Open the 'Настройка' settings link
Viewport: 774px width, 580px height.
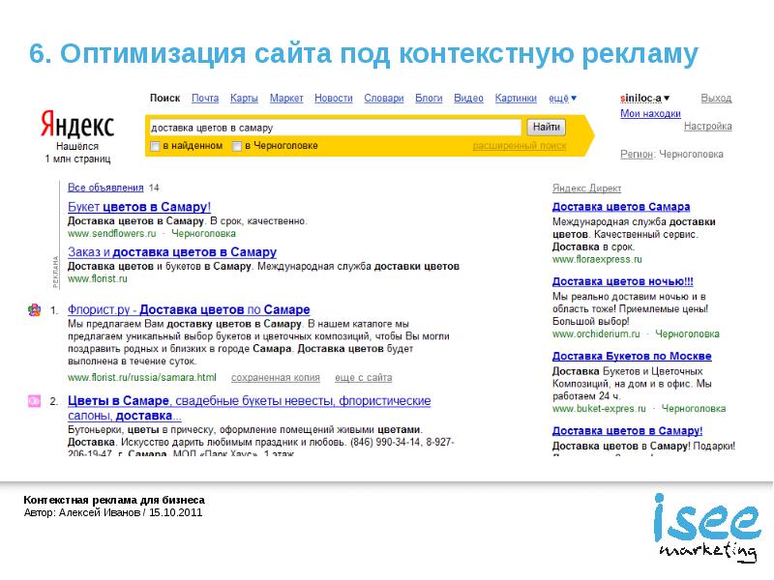707,127
